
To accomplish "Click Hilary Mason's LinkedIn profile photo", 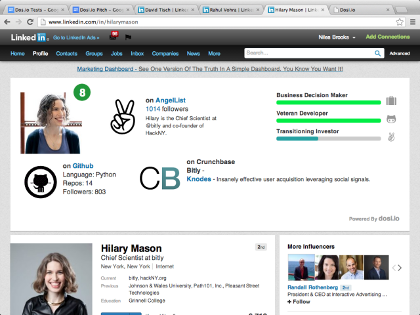I will (51, 279).
